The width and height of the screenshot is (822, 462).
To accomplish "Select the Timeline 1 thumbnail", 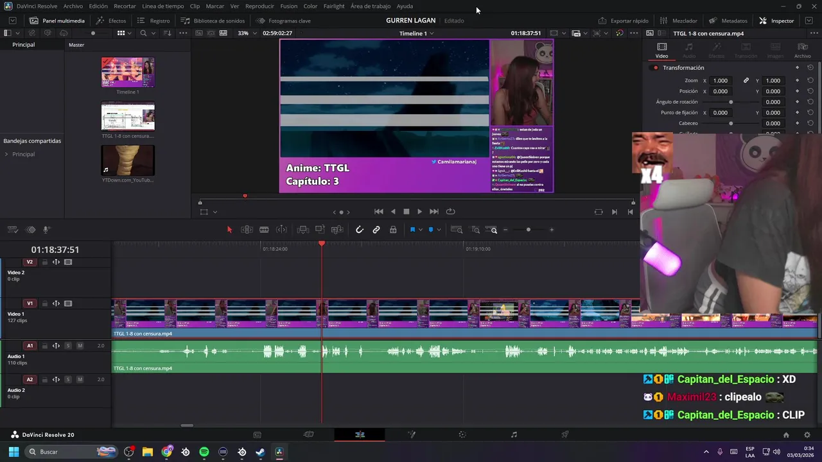I will click(128, 73).
